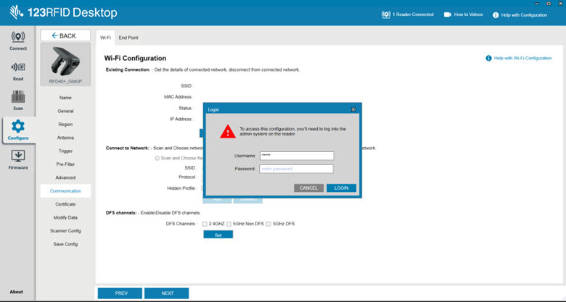This screenshot has width=566, height=302.
Task: Select the Configure gear section
Action: click(x=18, y=130)
